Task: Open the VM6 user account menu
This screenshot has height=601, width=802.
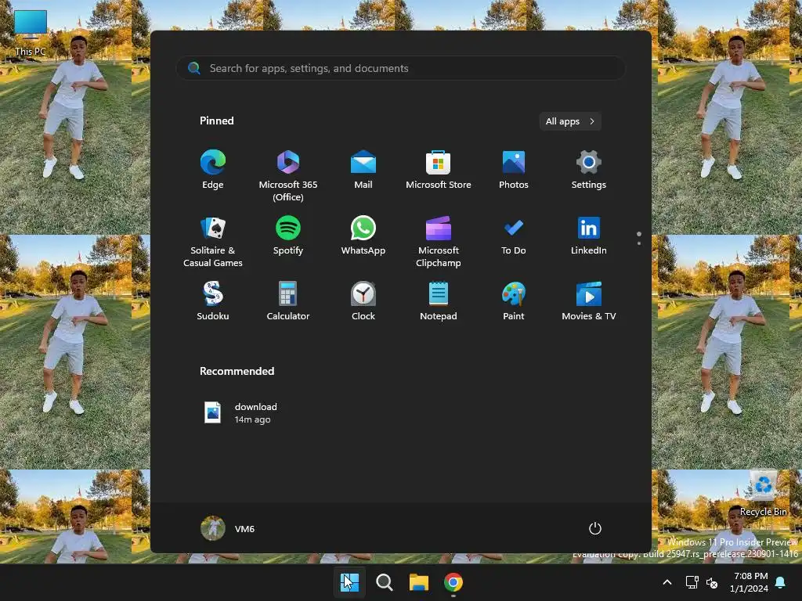Action: (x=228, y=528)
